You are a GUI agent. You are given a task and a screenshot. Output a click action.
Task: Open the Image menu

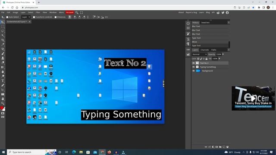pos(16,12)
